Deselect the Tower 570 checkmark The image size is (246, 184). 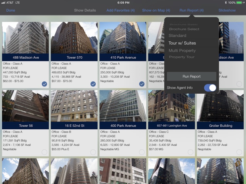click(93, 84)
